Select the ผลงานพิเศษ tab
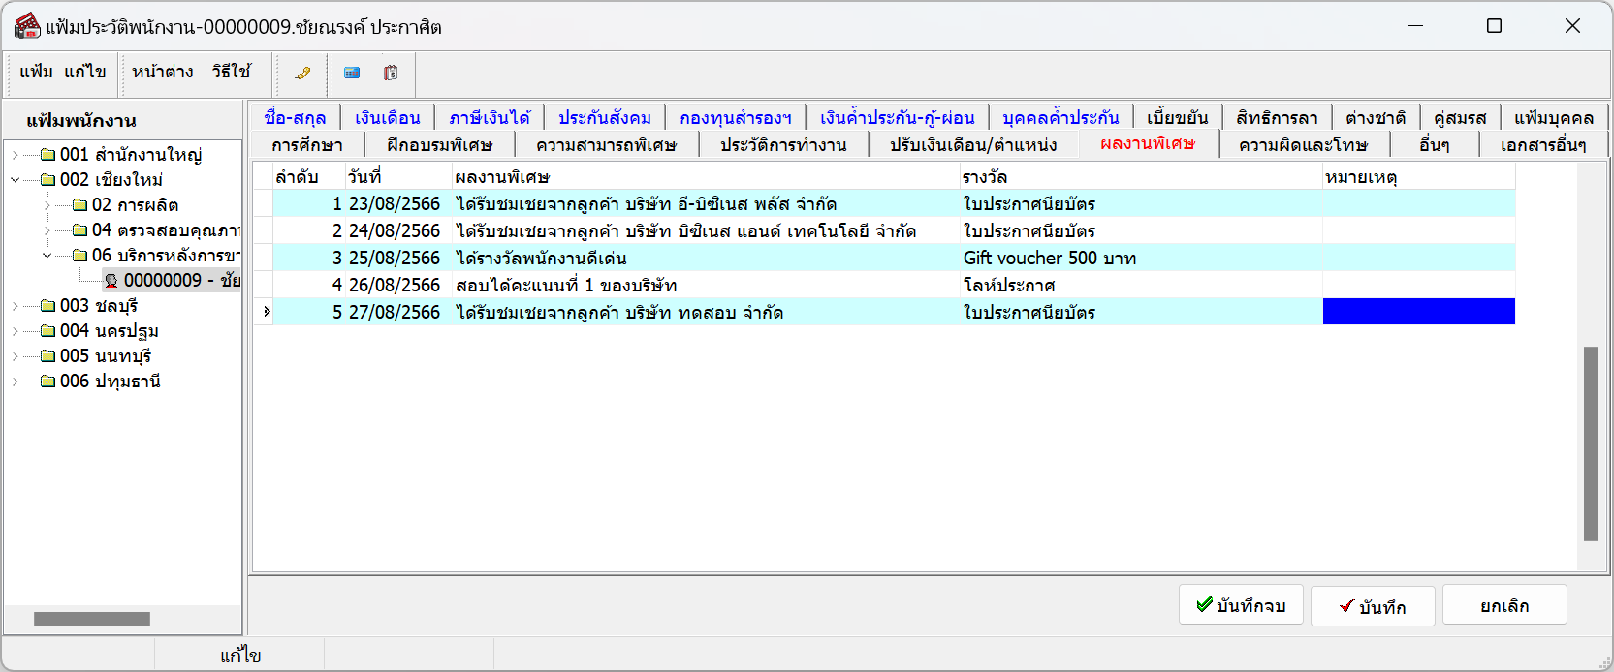 click(x=1148, y=143)
